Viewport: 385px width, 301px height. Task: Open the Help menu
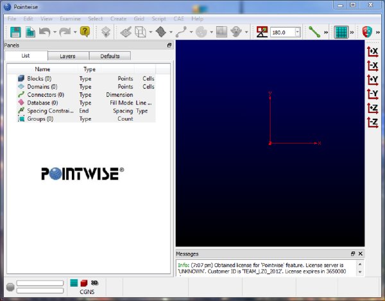click(x=198, y=19)
